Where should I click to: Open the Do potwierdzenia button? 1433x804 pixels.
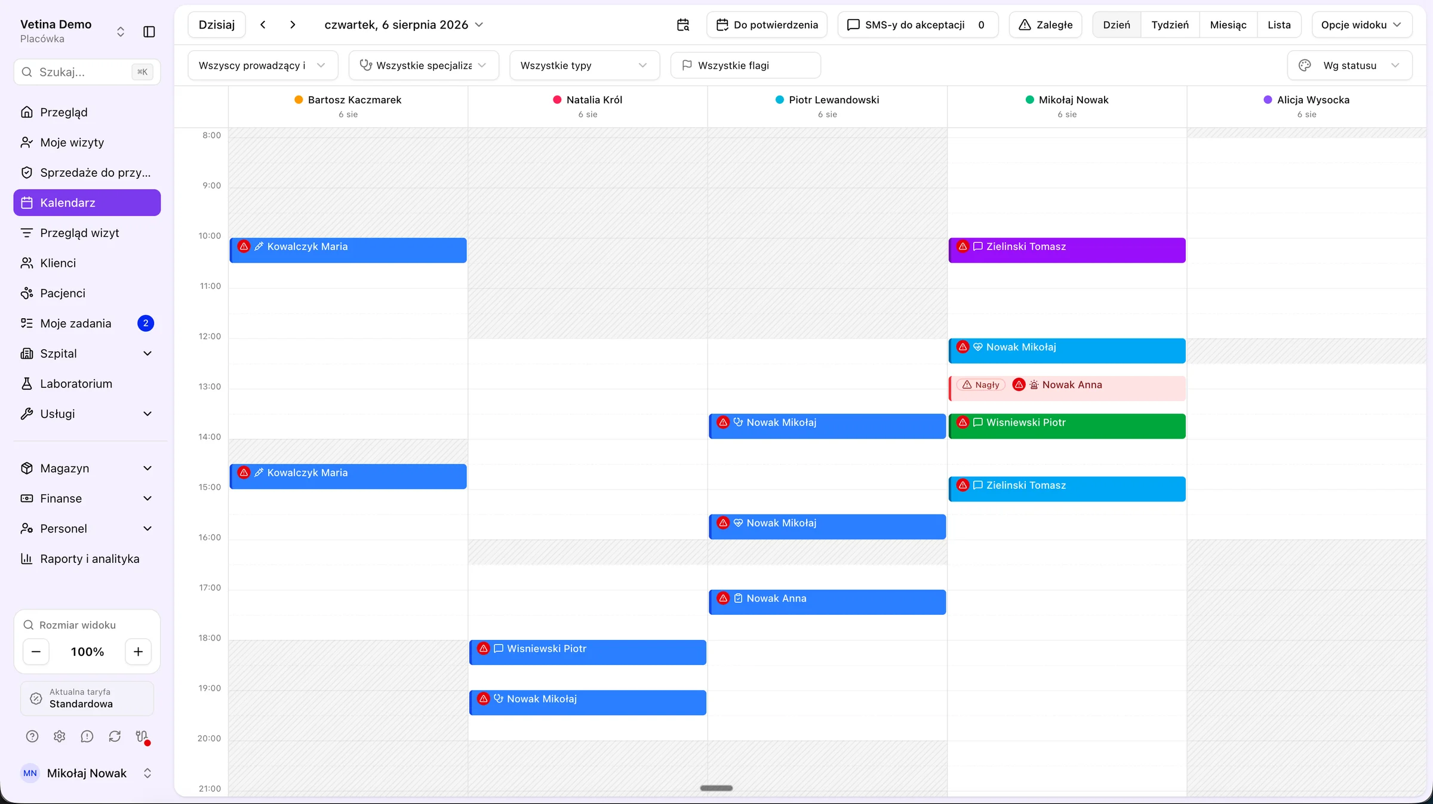[x=767, y=24]
